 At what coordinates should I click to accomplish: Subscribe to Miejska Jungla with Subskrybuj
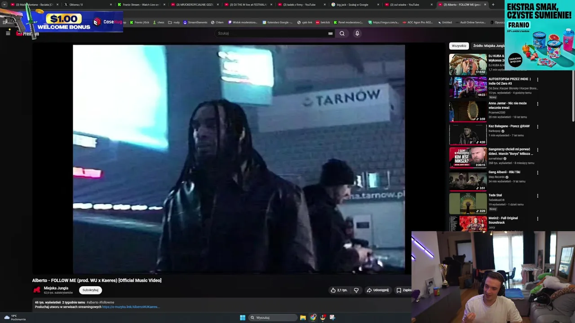[90, 290]
